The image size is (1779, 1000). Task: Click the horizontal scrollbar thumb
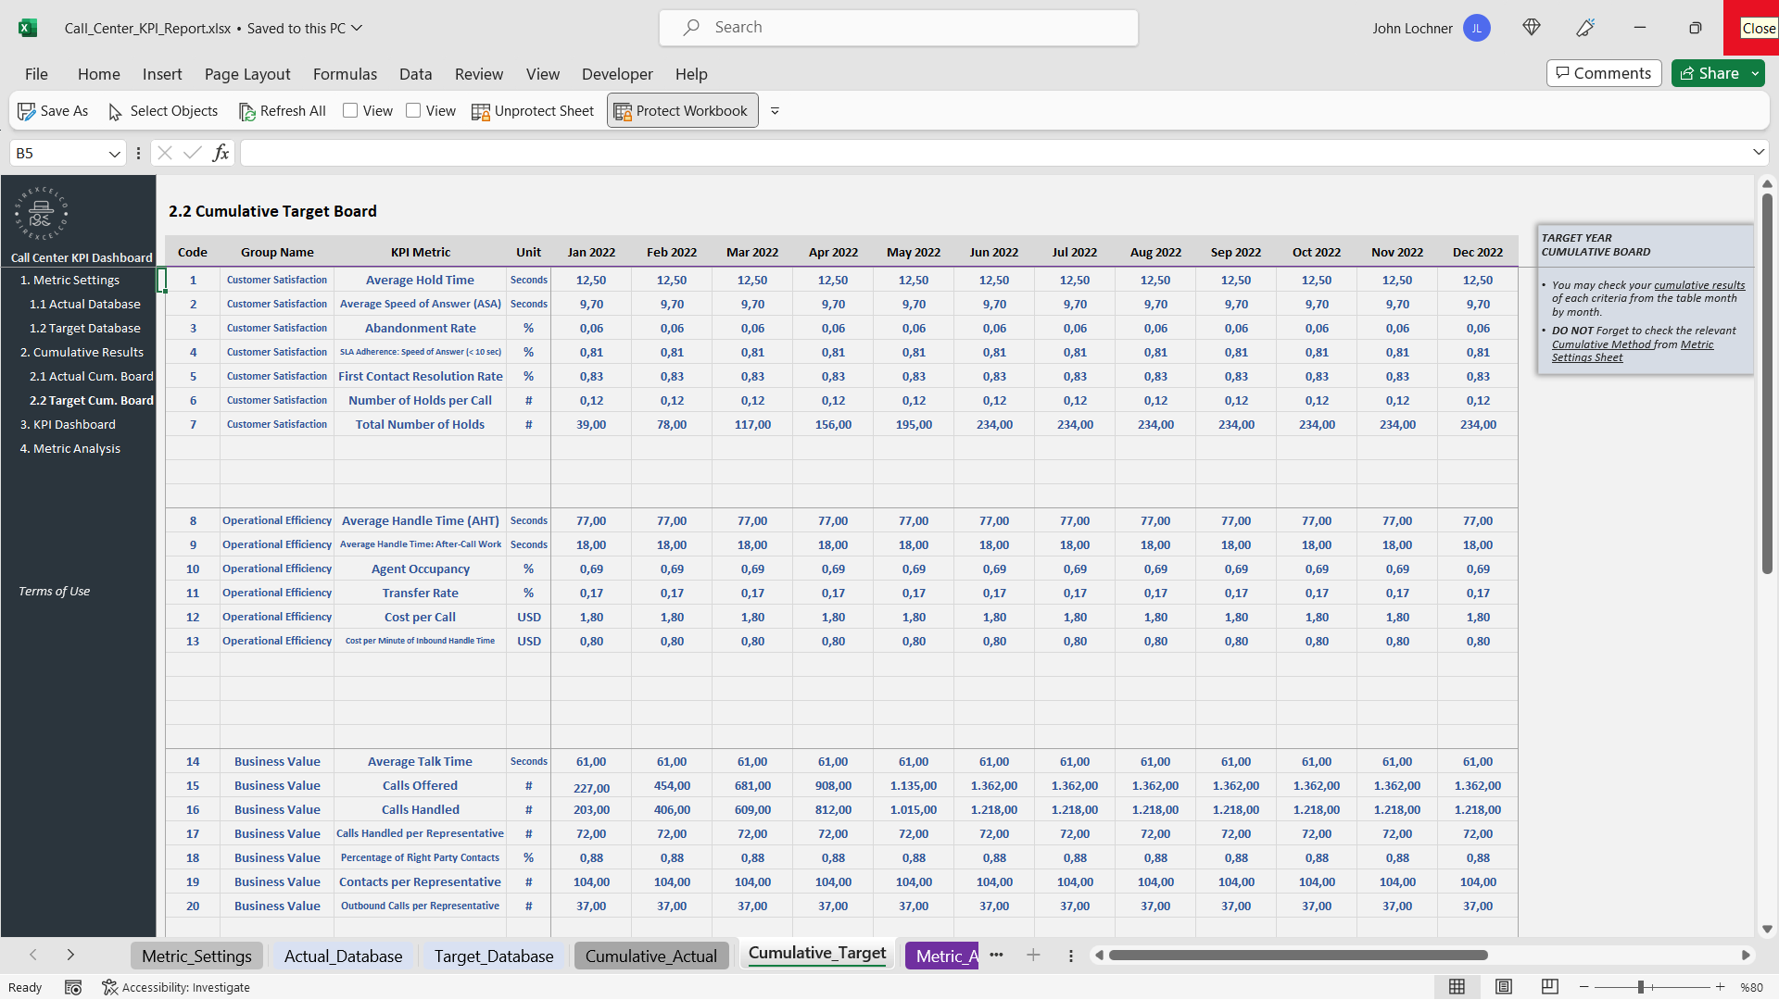tap(1297, 956)
